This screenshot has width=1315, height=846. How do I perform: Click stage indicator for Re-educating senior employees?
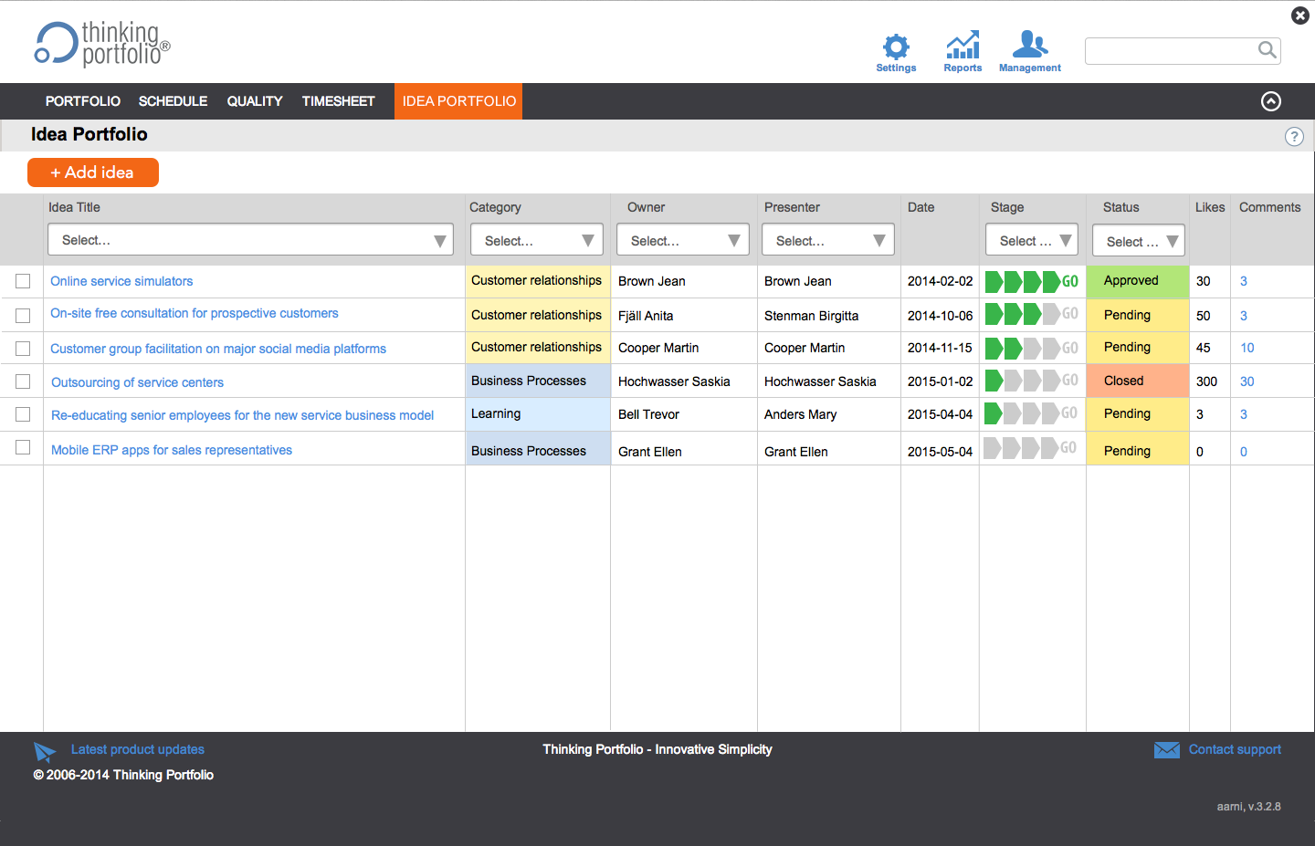click(1032, 413)
